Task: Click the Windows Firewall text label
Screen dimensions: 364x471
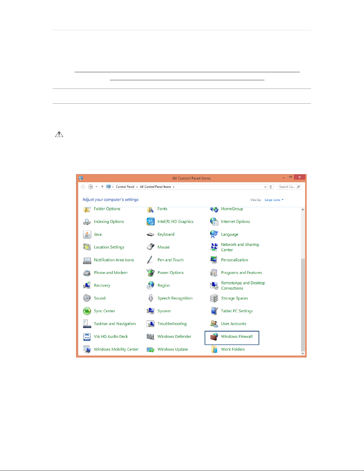Action: (x=237, y=337)
